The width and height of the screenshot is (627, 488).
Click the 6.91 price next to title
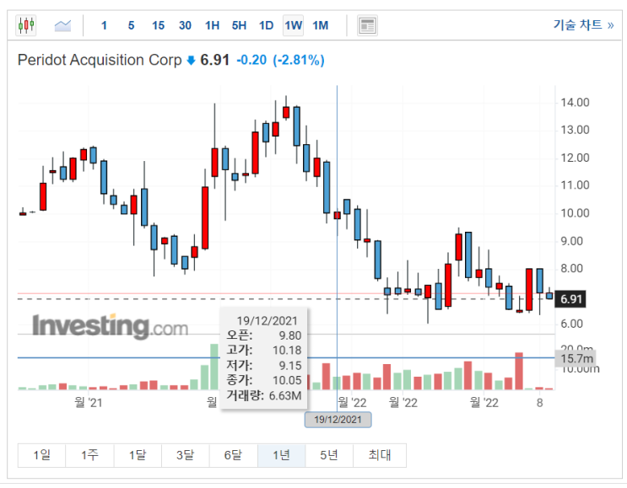coord(214,60)
